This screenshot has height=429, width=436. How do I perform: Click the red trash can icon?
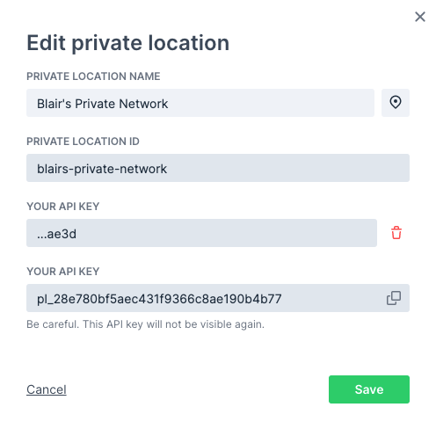pyautogui.click(x=396, y=233)
